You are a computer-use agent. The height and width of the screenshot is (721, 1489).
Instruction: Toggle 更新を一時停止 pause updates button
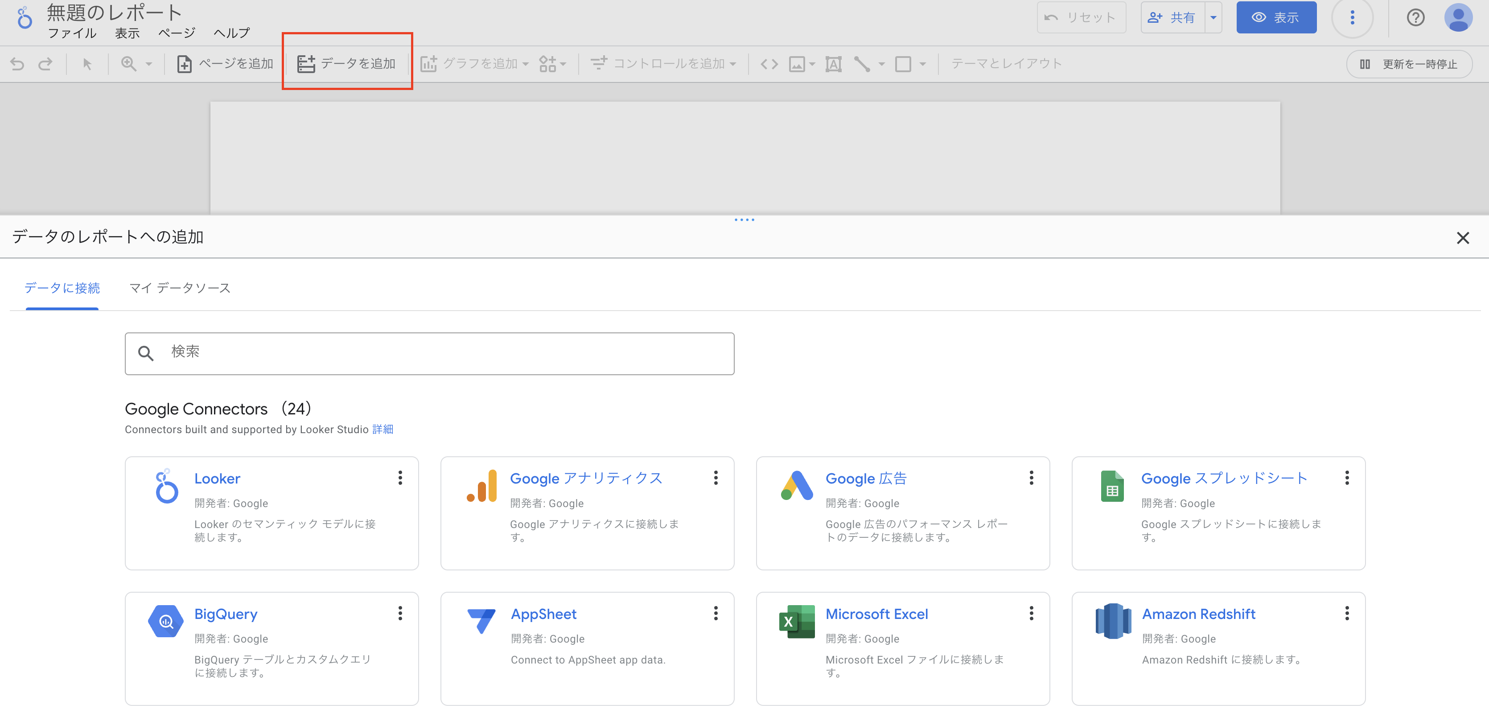click(x=1409, y=64)
